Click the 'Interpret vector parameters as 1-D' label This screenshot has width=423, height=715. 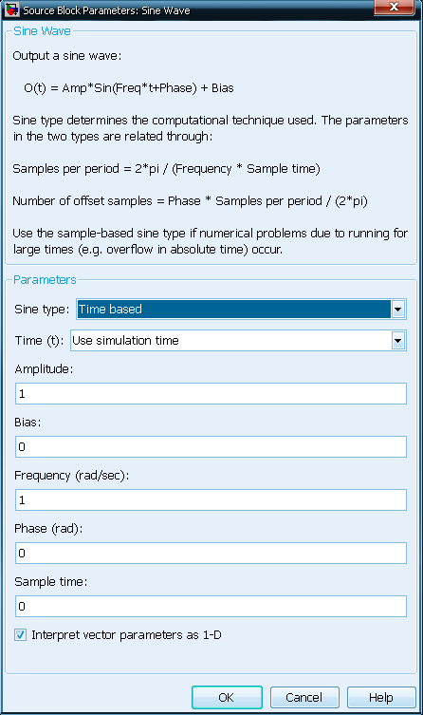pyautogui.click(x=126, y=634)
